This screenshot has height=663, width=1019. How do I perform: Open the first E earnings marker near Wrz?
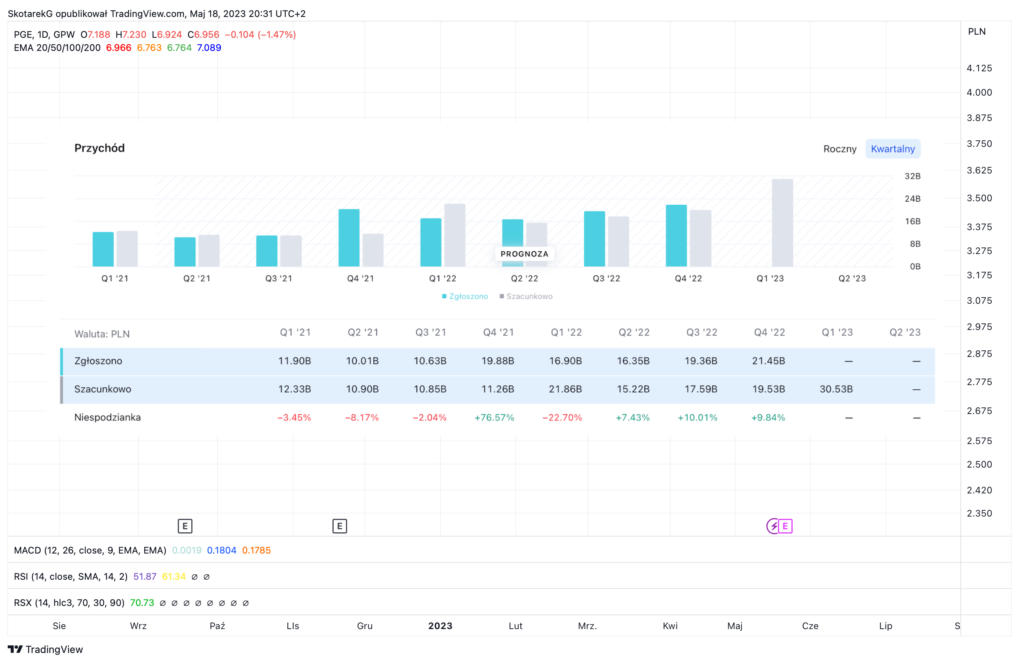click(185, 526)
